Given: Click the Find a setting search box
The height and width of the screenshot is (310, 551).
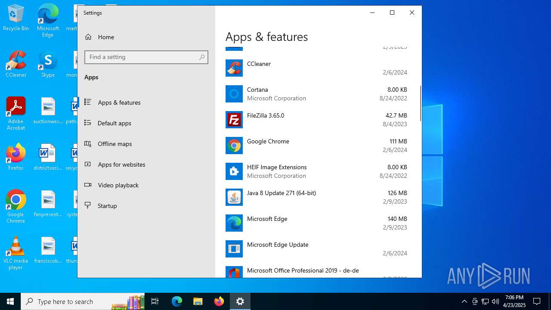Looking at the screenshot, I should pyautogui.click(x=146, y=57).
